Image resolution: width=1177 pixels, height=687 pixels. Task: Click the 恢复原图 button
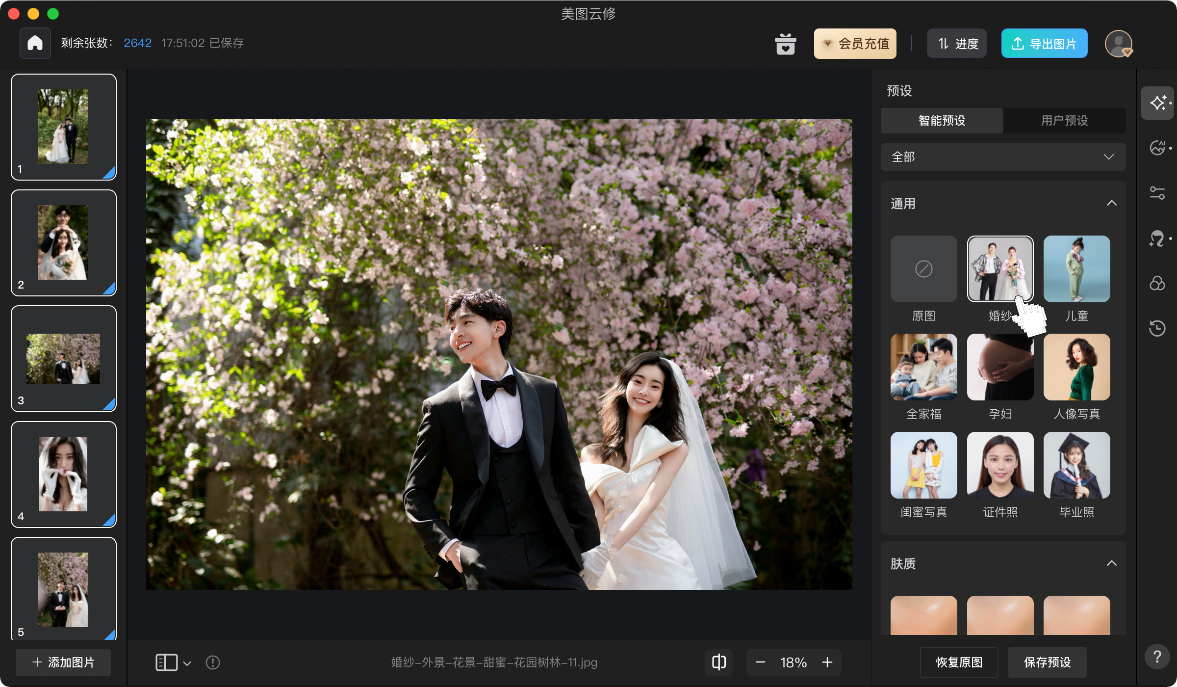(x=959, y=662)
